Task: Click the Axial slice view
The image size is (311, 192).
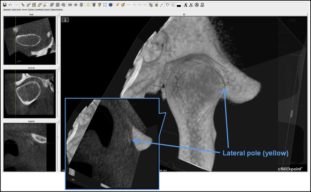Action: [x=29, y=40]
